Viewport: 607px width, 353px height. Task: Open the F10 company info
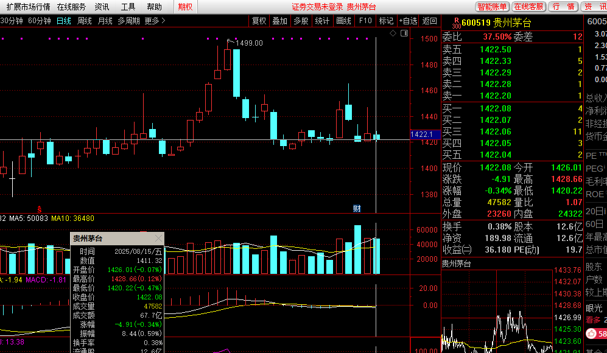tap(365, 21)
